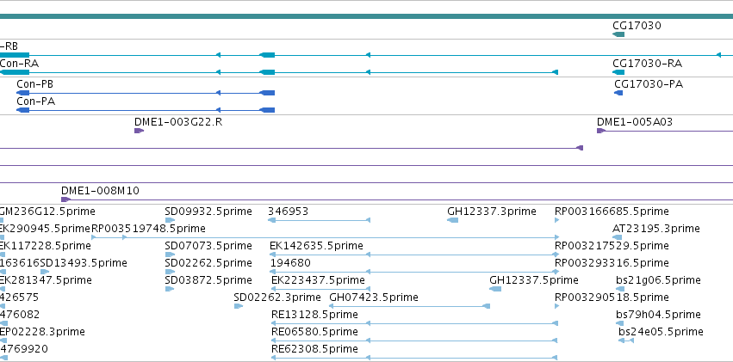Select the RP003519748.5prime label
Viewport: 733px width, 362px height.
pyautogui.click(x=148, y=229)
